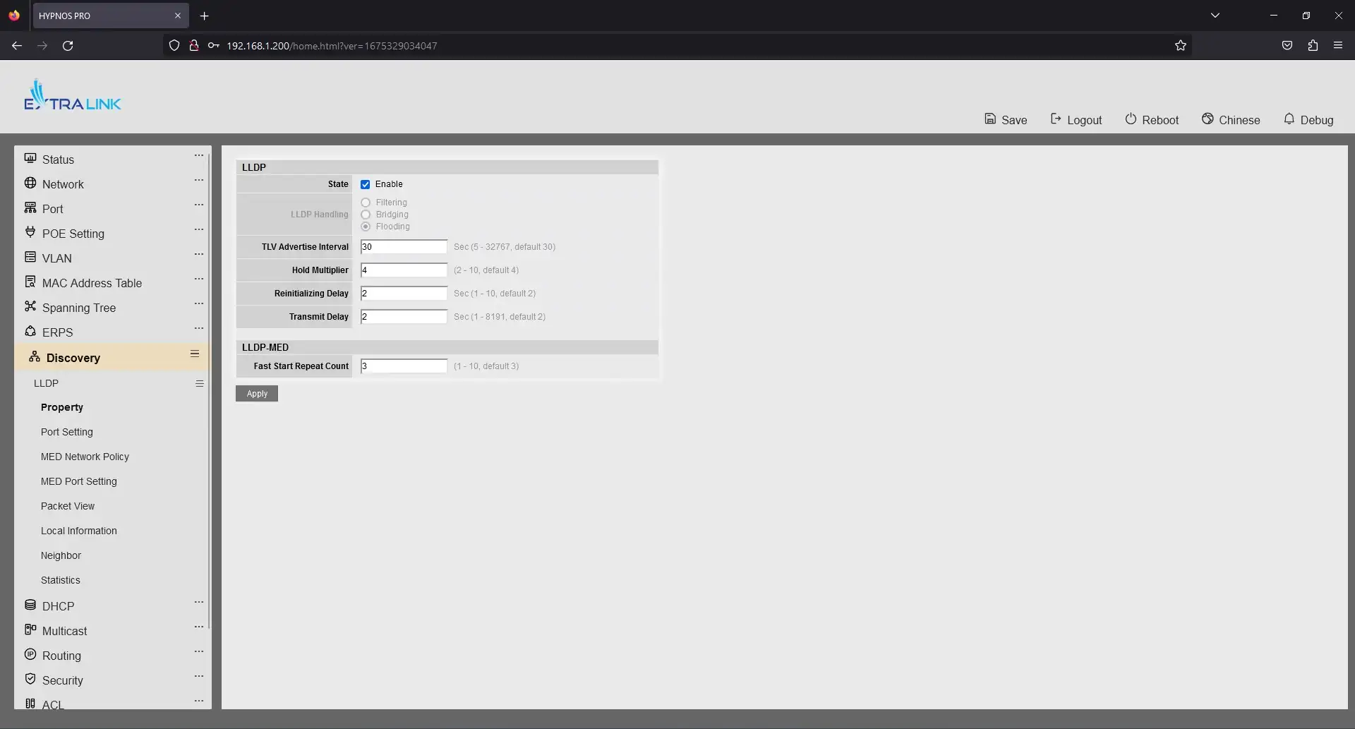Bookmark this page with star icon
Viewport: 1355px width, 729px height.
pos(1181,46)
